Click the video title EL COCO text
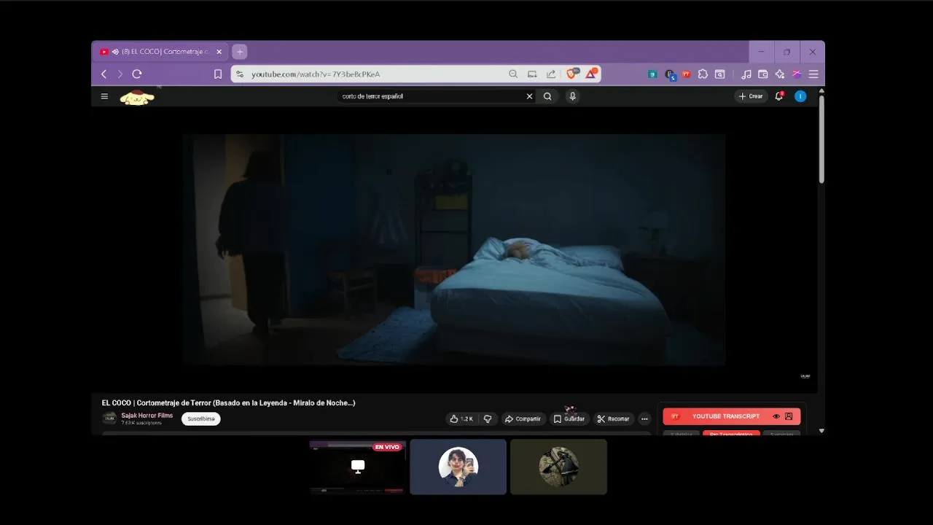The width and height of the screenshot is (933, 525). (228, 402)
